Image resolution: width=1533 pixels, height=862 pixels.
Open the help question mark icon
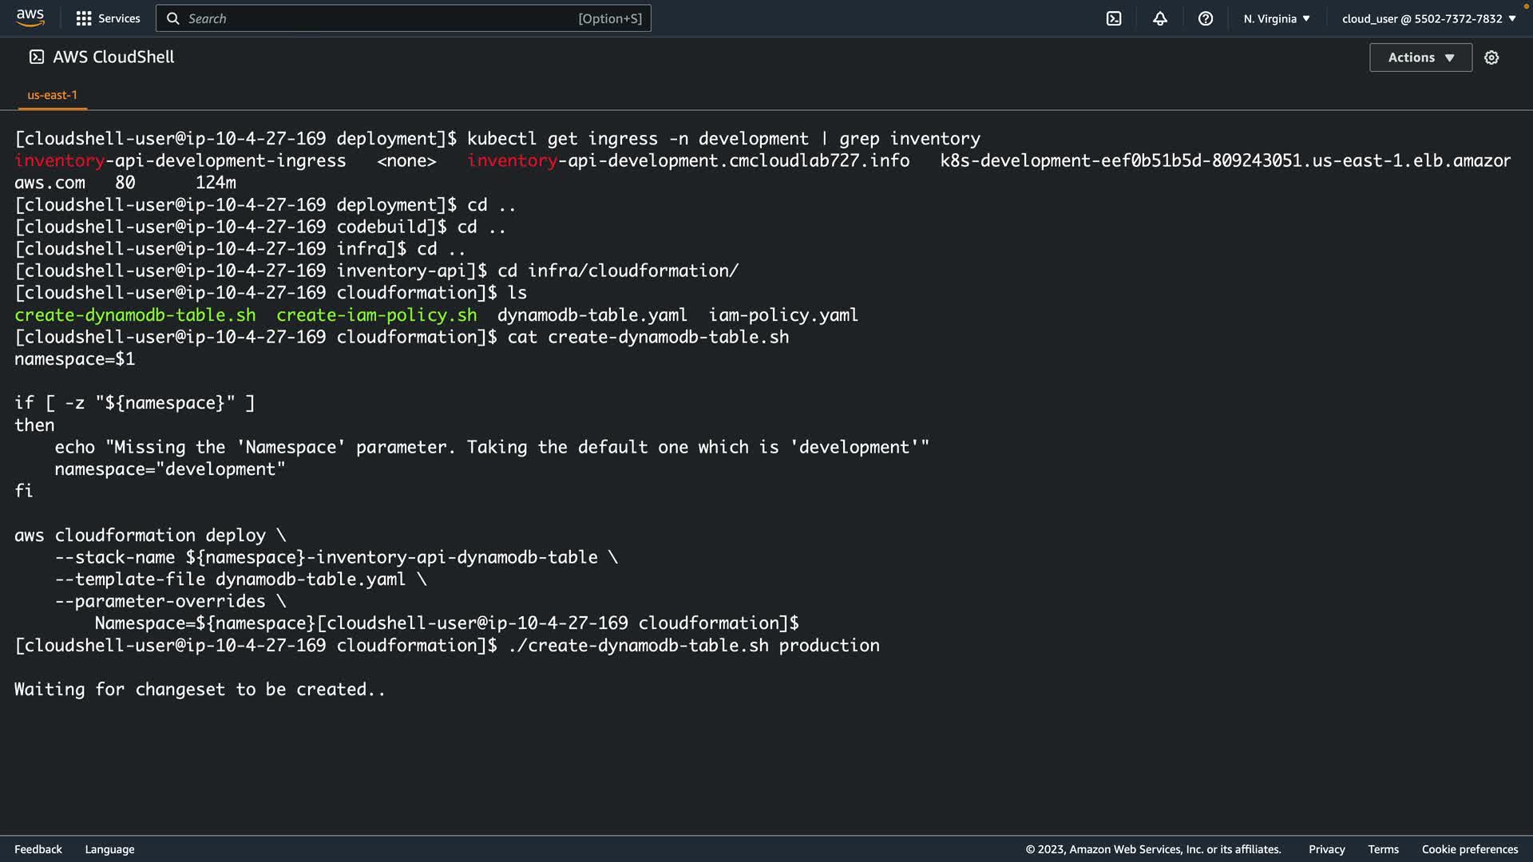coord(1206,18)
